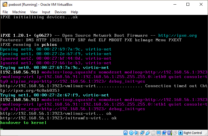This screenshot has width=208, height=136.
Task: Click the CPU virtualization status icon
Action: pos(169,133)
